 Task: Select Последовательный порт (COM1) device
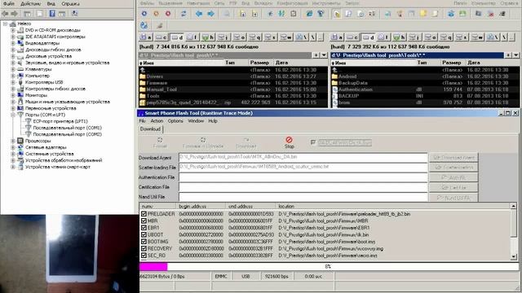67,128
